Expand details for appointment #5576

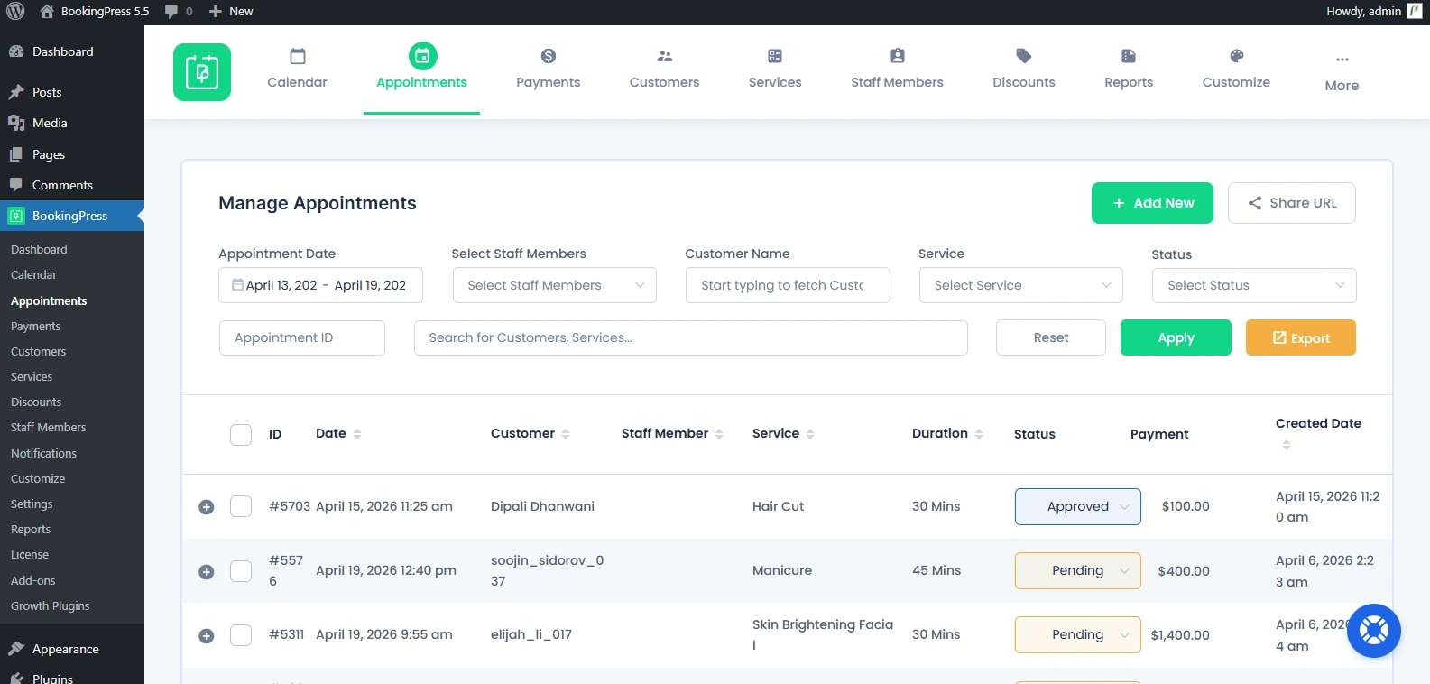click(207, 571)
